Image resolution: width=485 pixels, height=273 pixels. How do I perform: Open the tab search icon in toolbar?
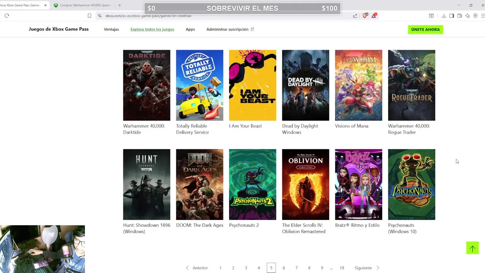click(x=431, y=16)
